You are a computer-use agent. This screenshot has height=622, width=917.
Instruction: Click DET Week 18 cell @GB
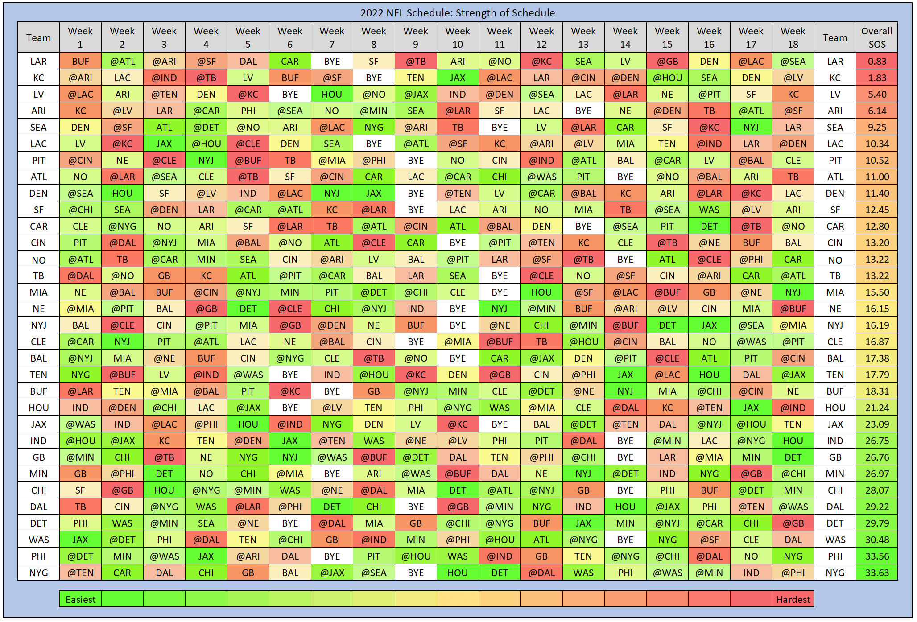pos(793,523)
